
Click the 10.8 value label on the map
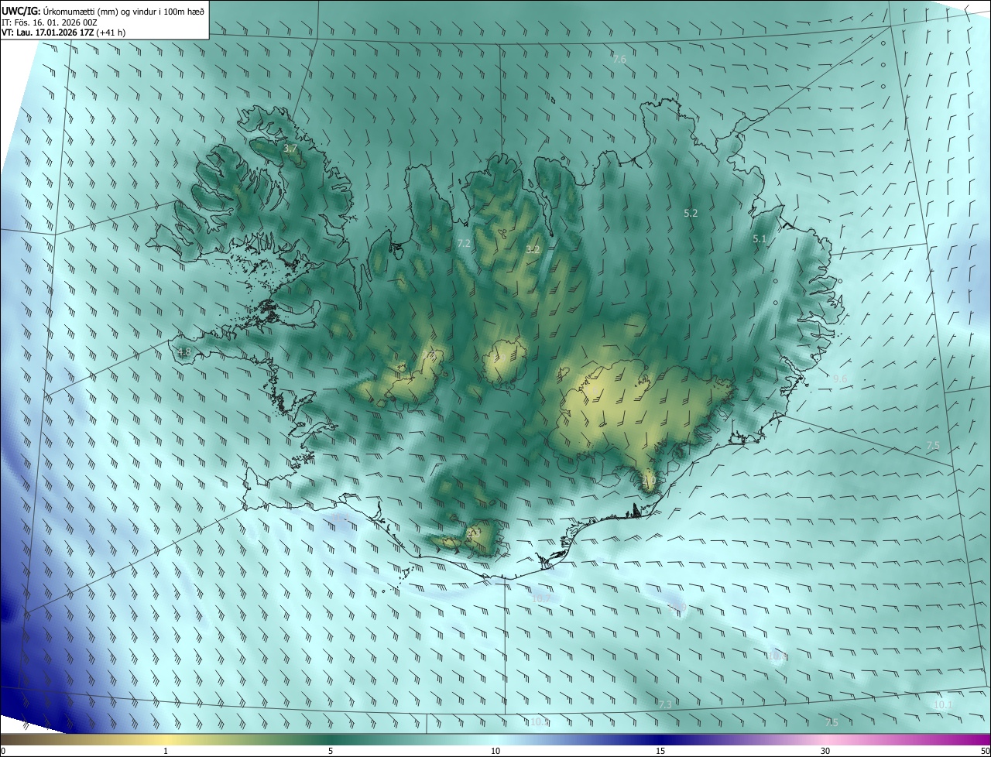778,656
